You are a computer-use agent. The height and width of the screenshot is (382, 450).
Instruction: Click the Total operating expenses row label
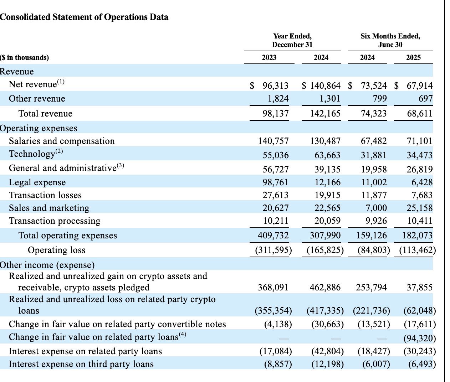pyautogui.click(x=68, y=236)
